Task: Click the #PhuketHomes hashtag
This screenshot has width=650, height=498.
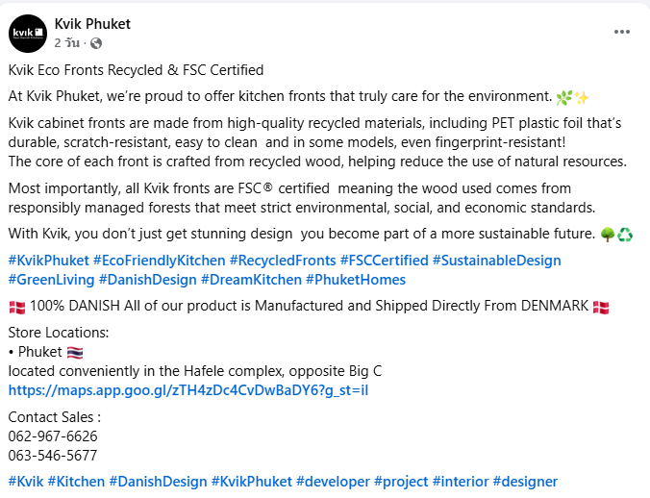Action: (x=356, y=280)
